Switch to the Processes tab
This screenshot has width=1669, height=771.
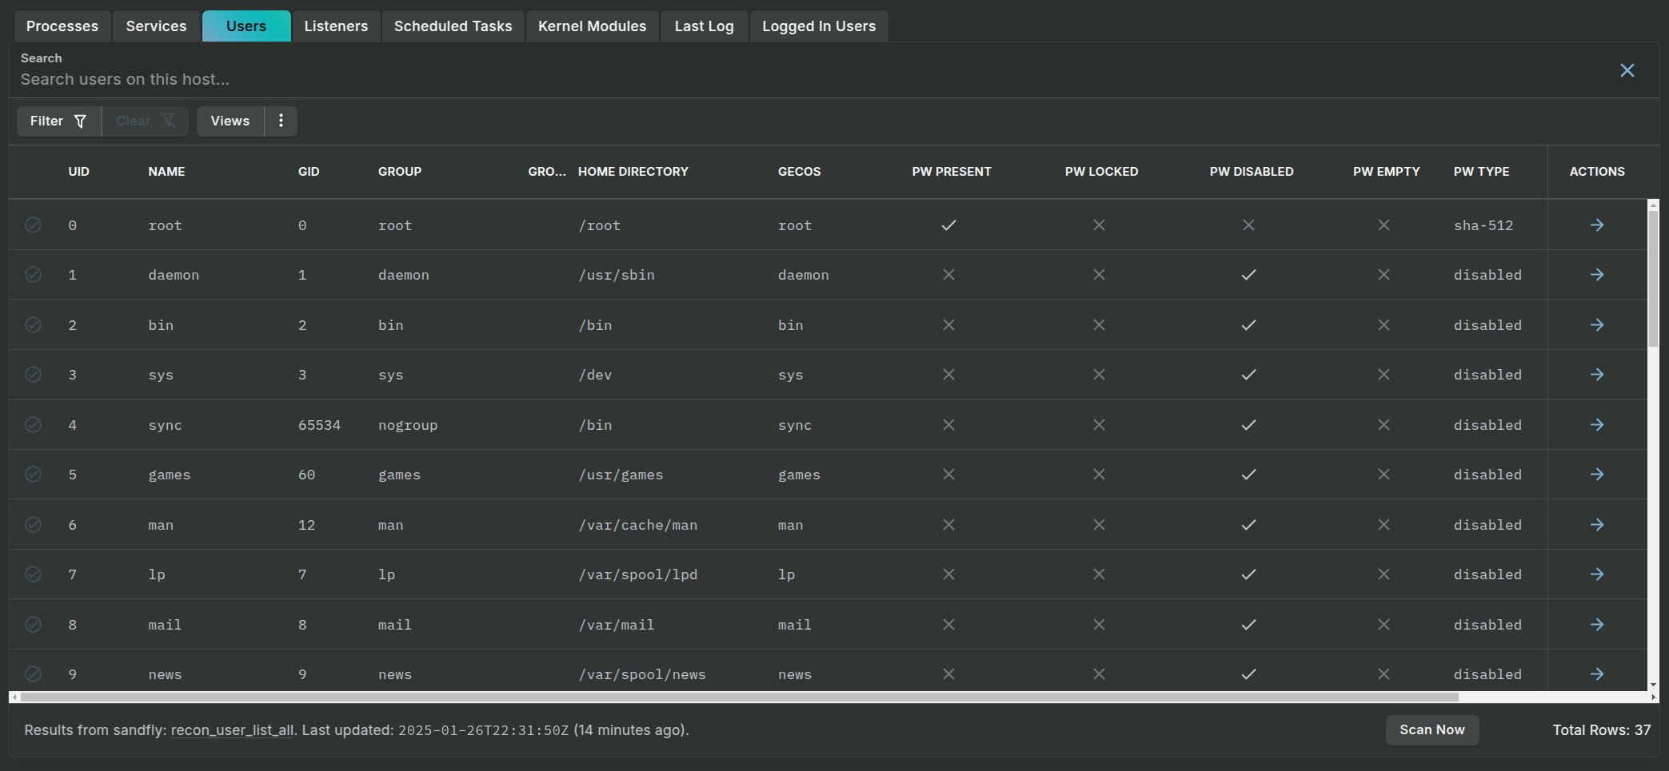coord(62,26)
